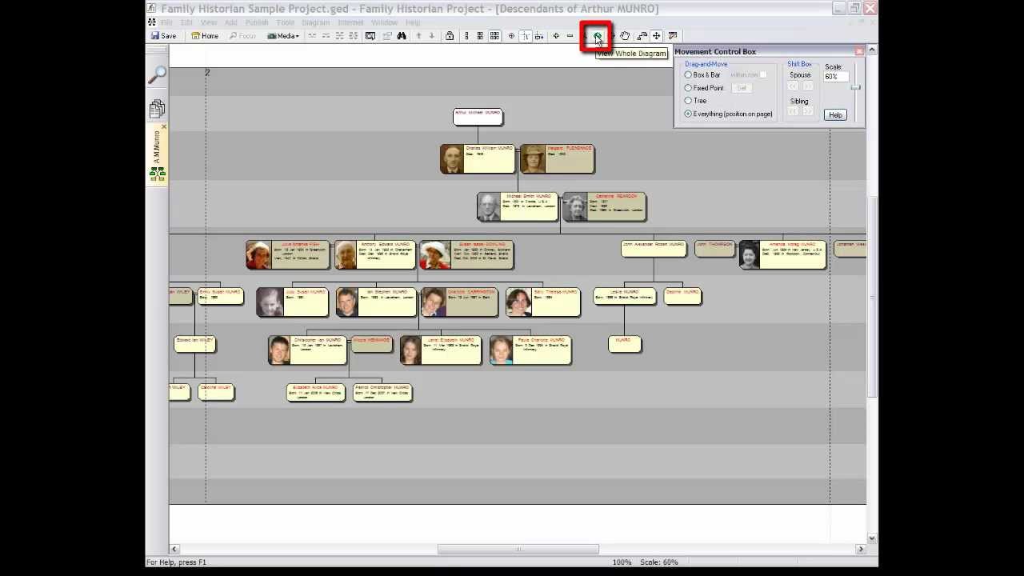1024x576 pixels.
Task: Select the Ian Stephen MUNRO box
Action: [x=376, y=302]
